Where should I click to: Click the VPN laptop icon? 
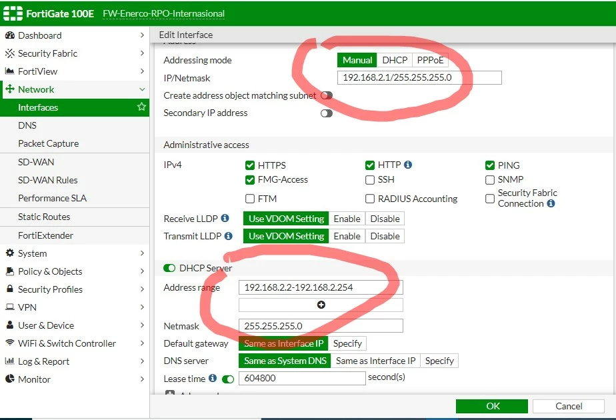click(10, 307)
